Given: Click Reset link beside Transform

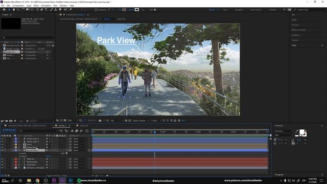Looking at the screenshot, I should point(48,156).
